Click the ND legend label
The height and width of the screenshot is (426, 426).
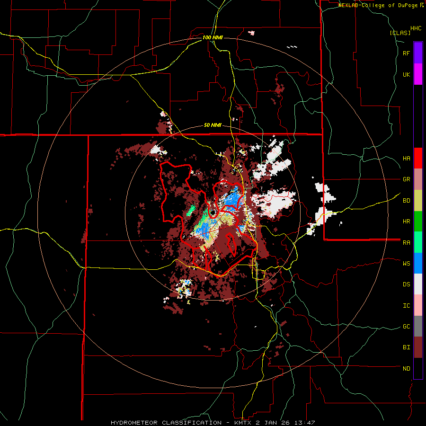tap(406, 368)
